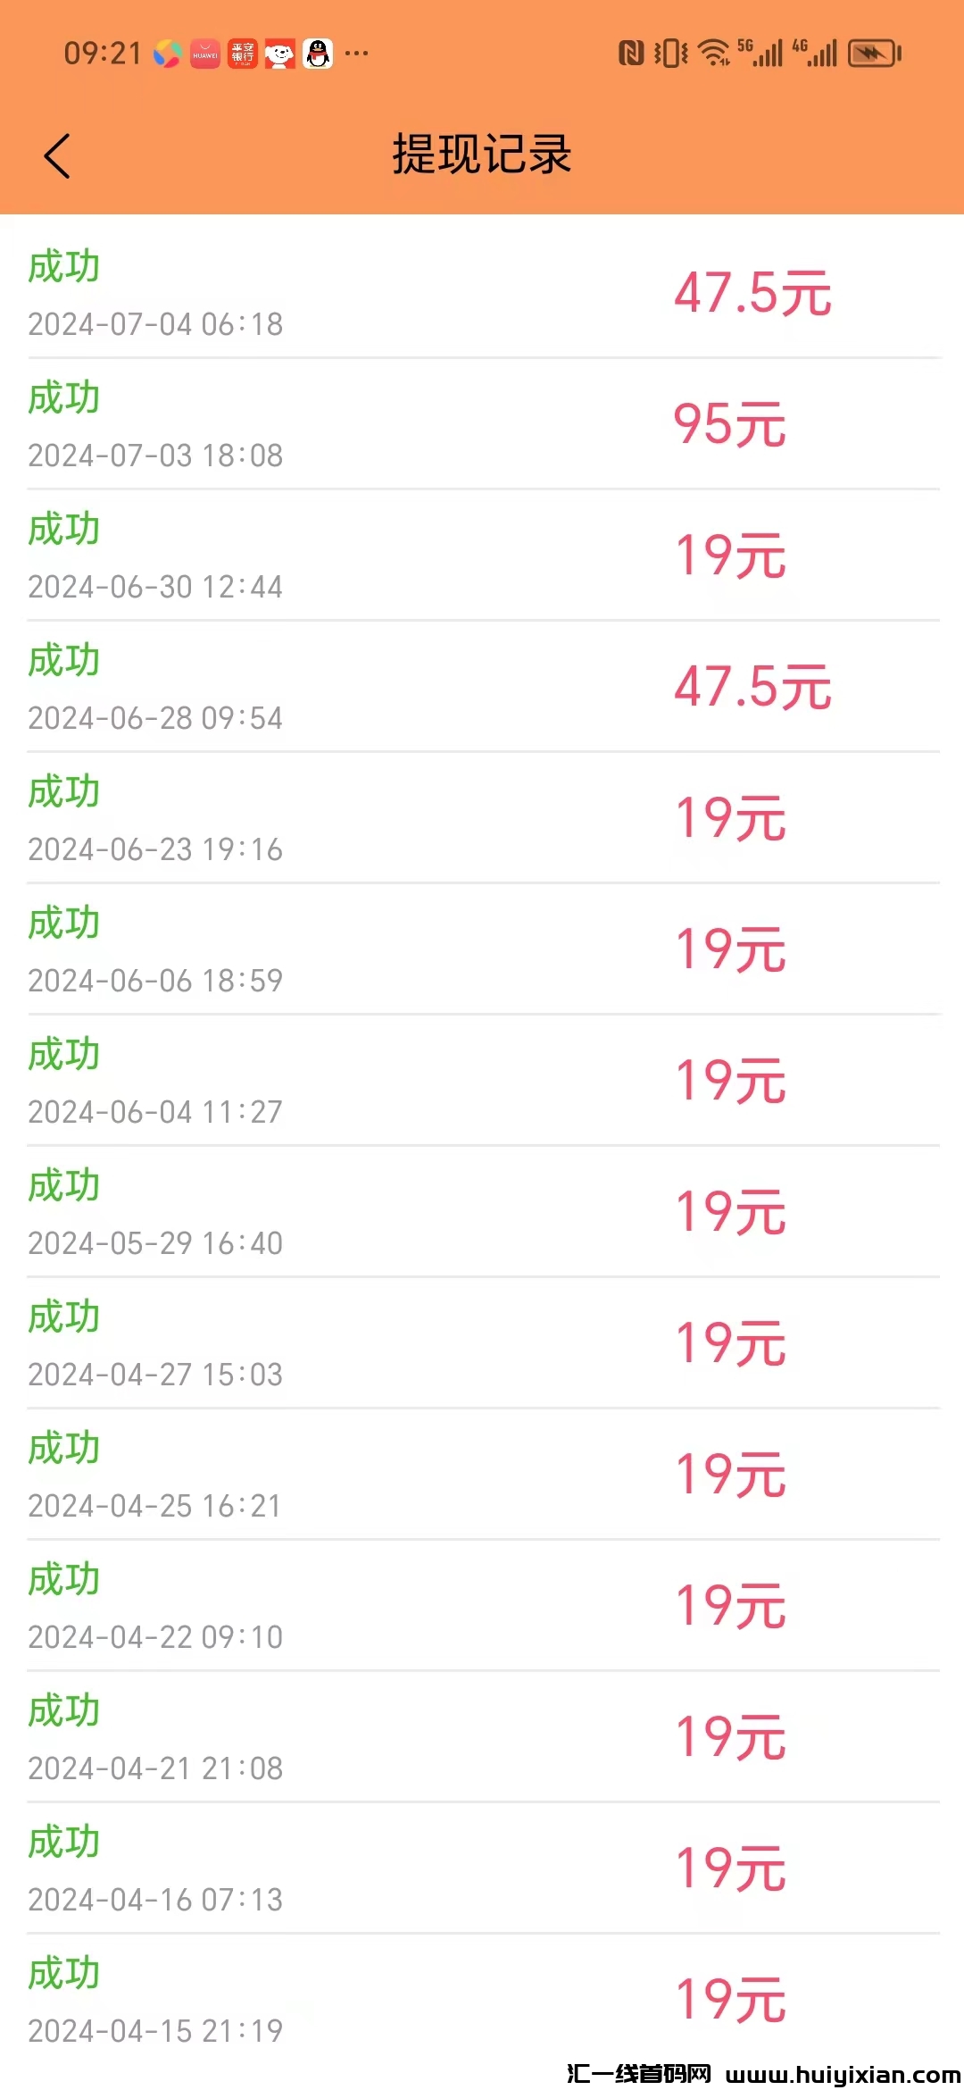Screen dimensions: 964x2090
Task: Tap the three-dot notification overflow
Action: pos(357,54)
